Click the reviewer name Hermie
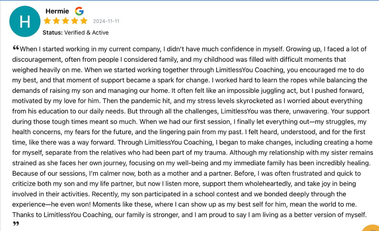Viewport: 379px width, 231px height. 57,11
